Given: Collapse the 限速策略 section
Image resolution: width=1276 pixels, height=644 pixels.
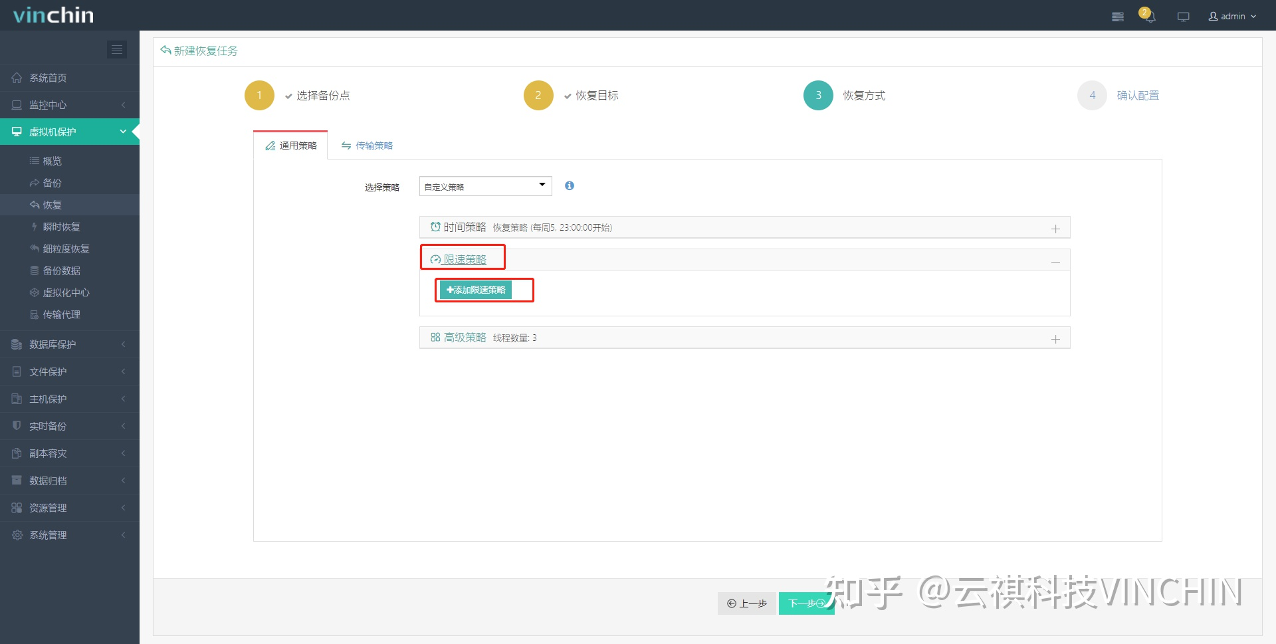Looking at the screenshot, I should 1055,261.
